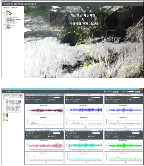Image resolution: width=144 pixels, height=166 pixels.
Task: Collapse first folder node in CS-DAS tree
Action: point(3,99)
